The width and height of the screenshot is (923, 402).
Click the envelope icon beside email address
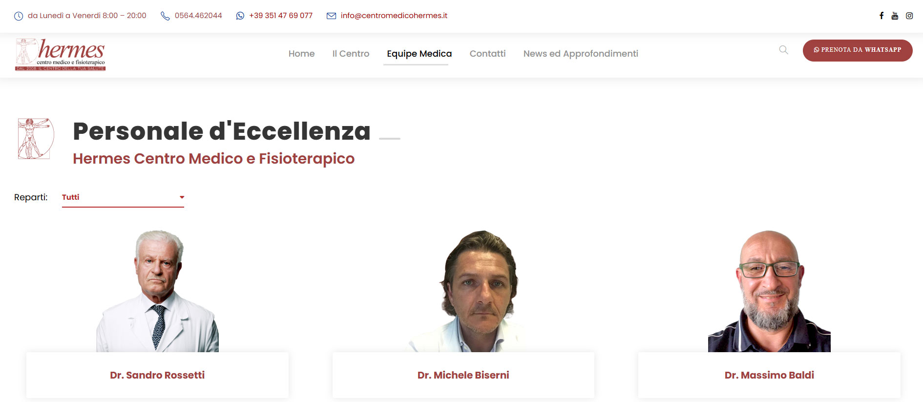point(331,16)
